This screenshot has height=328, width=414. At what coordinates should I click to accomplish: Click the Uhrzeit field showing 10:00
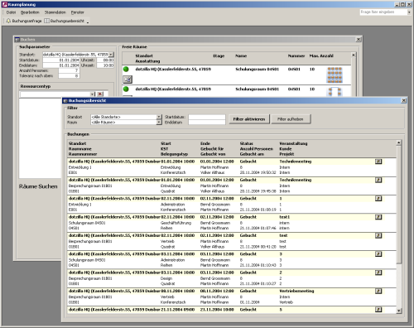tap(105, 65)
